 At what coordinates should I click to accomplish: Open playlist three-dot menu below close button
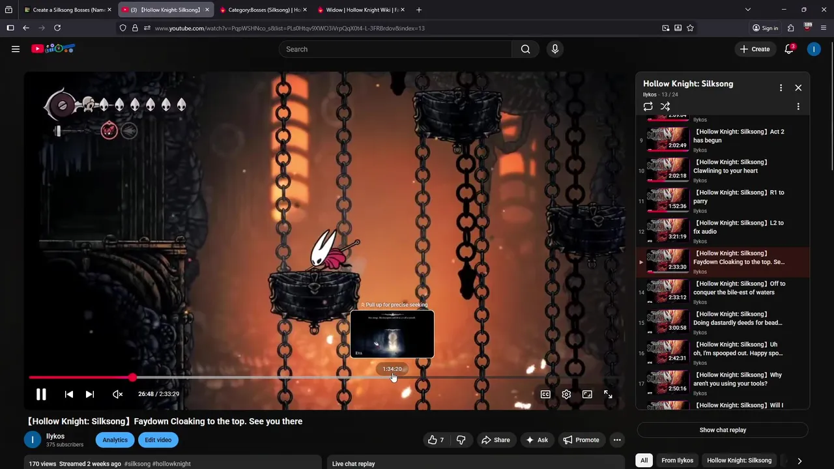pyautogui.click(x=798, y=106)
